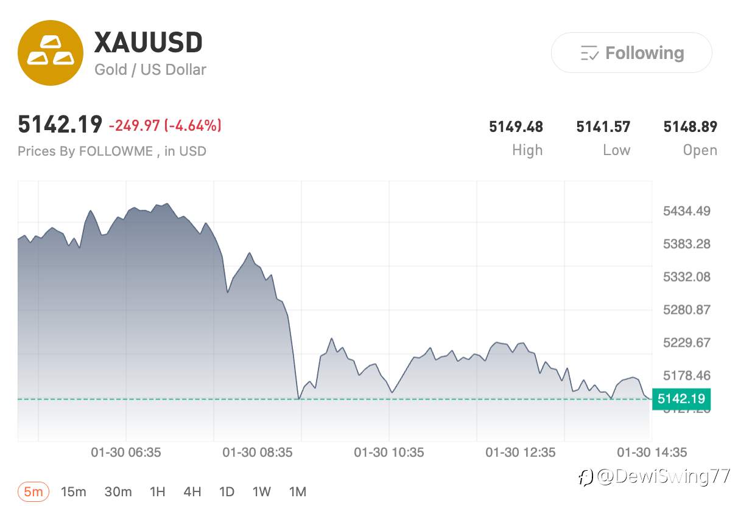
Task: Toggle the Following button
Action: [631, 53]
